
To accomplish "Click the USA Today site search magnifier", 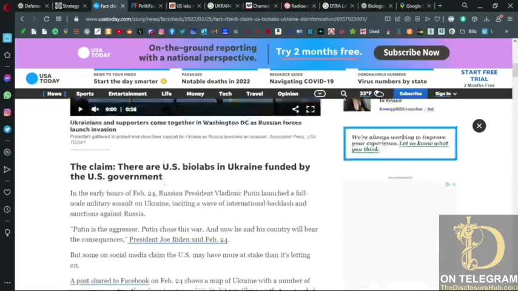I will coord(343,94).
